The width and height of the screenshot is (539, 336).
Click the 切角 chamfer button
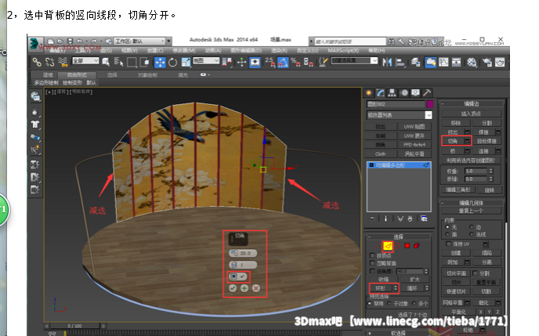pyautogui.click(x=453, y=141)
